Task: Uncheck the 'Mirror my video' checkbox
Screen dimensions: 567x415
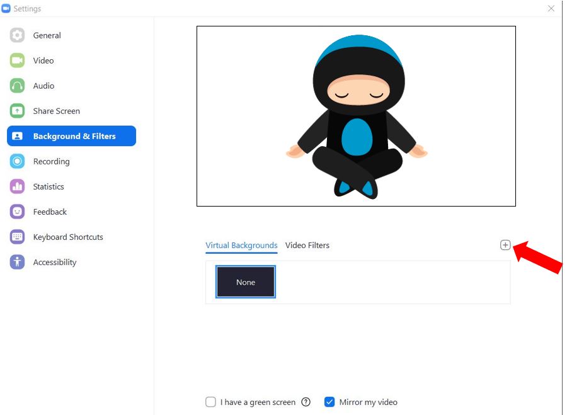Action: 329,402
